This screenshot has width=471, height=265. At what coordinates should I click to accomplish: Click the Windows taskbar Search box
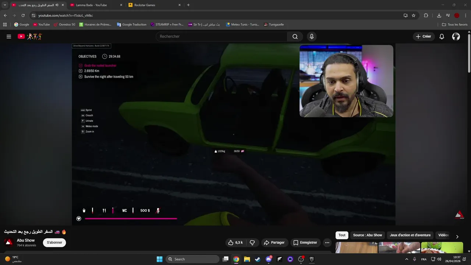tap(192, 259)
